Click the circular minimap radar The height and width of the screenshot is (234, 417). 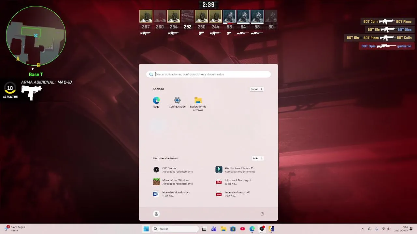[36, 36]
